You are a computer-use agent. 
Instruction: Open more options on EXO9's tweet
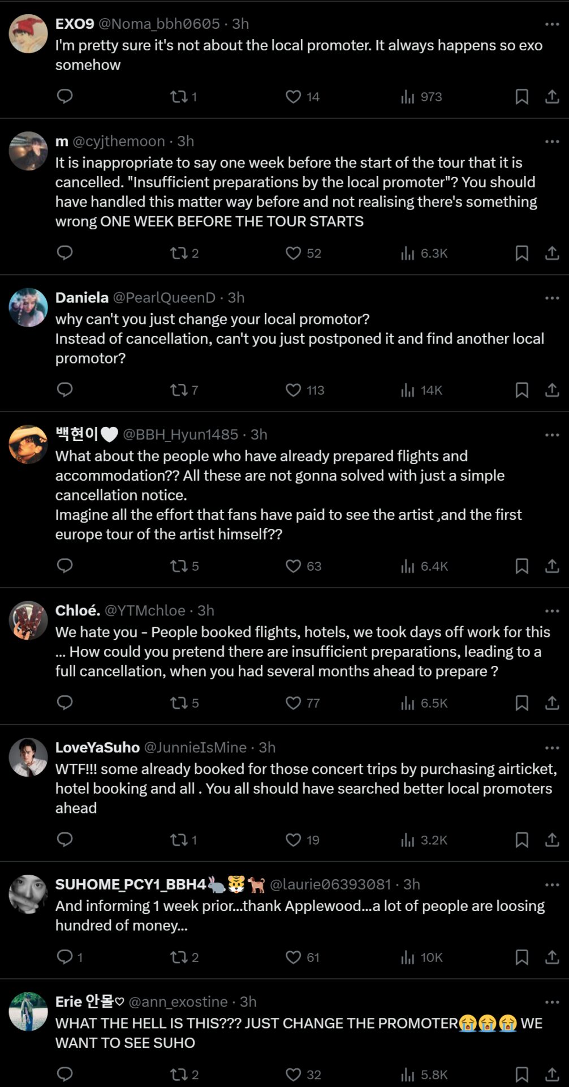pos(551,24)
